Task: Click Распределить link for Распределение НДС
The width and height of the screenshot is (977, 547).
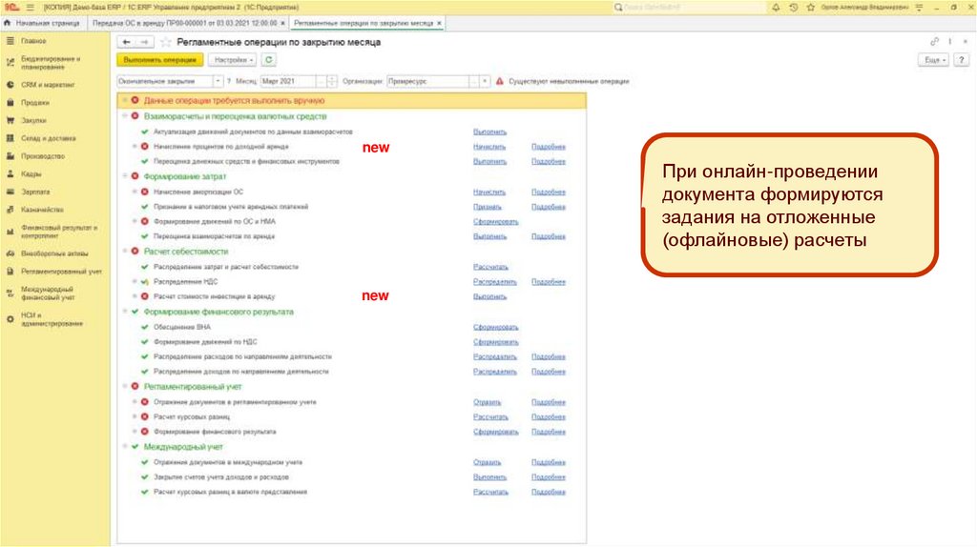Action: point(495,282)
